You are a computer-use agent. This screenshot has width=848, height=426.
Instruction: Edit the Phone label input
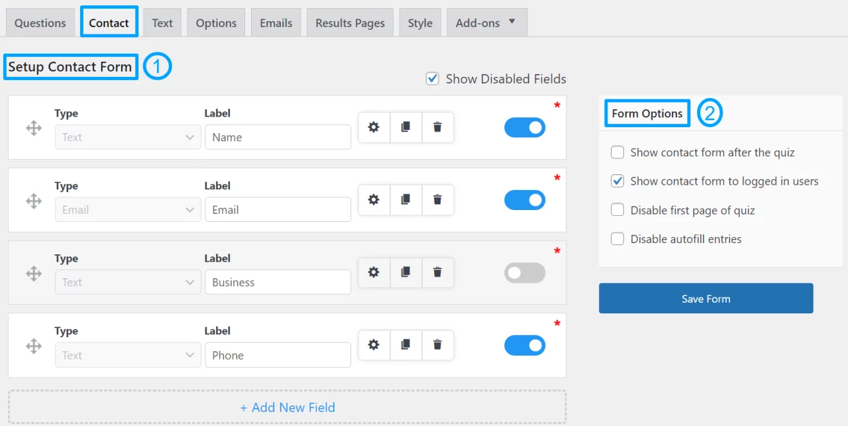(278, 355)
